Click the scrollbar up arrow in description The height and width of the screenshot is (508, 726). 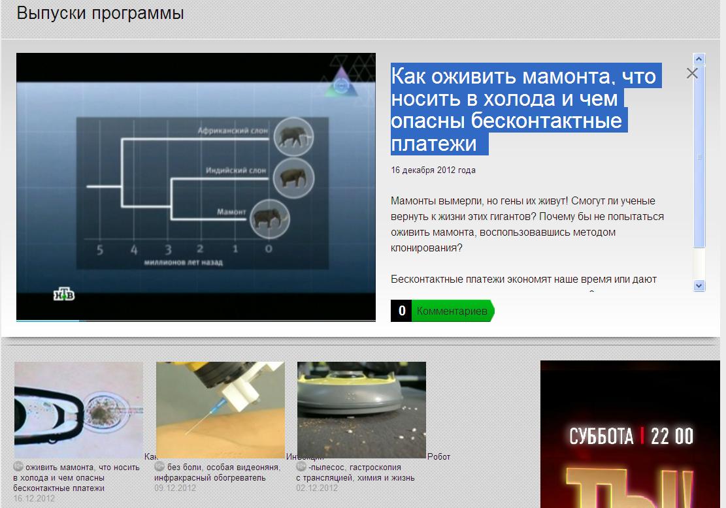click(699, 59)
